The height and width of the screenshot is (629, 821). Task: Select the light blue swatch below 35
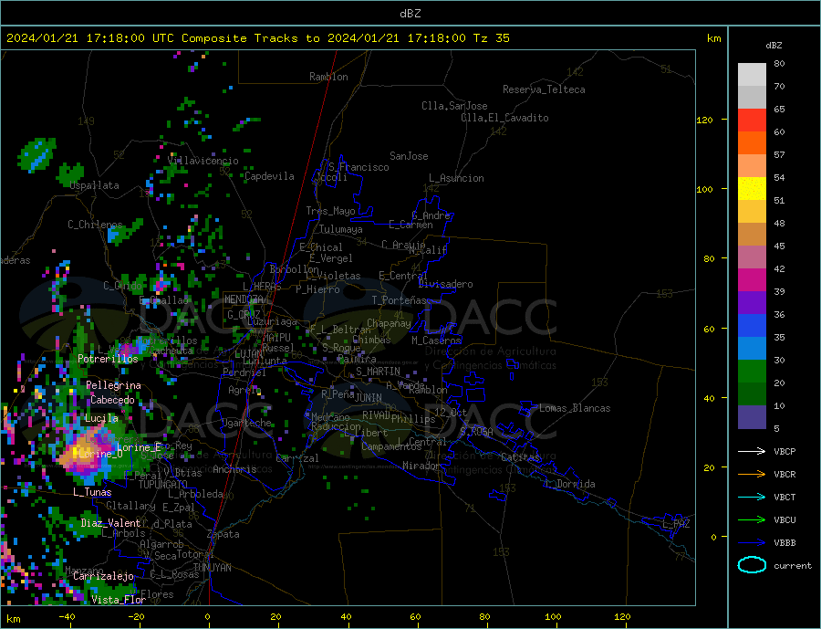752,348
